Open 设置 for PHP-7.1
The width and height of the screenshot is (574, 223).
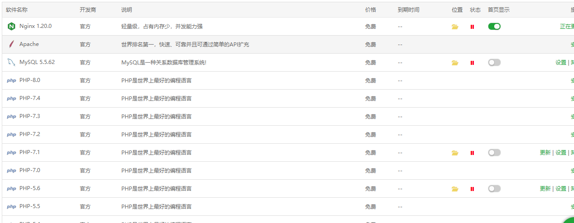point(560,153)
